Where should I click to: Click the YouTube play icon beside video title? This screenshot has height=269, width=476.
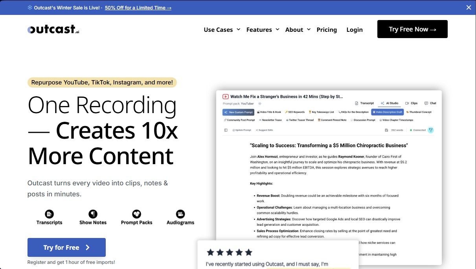tap(226, 96)
